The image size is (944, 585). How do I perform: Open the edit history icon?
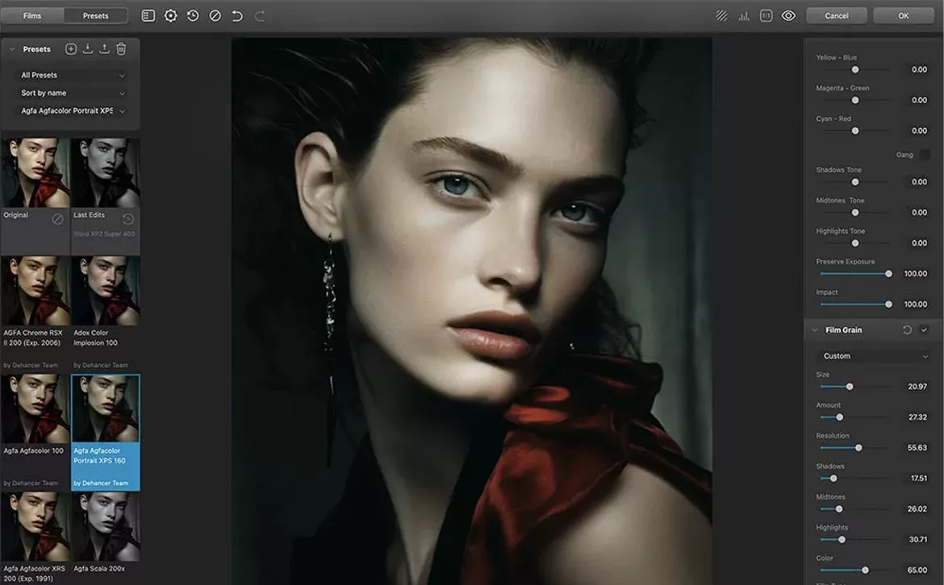[192, 15]
